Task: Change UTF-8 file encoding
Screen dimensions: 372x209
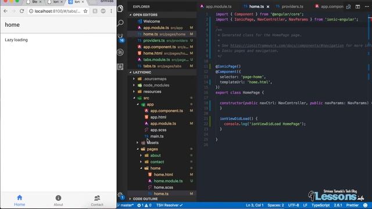Action: click(294, 205)
